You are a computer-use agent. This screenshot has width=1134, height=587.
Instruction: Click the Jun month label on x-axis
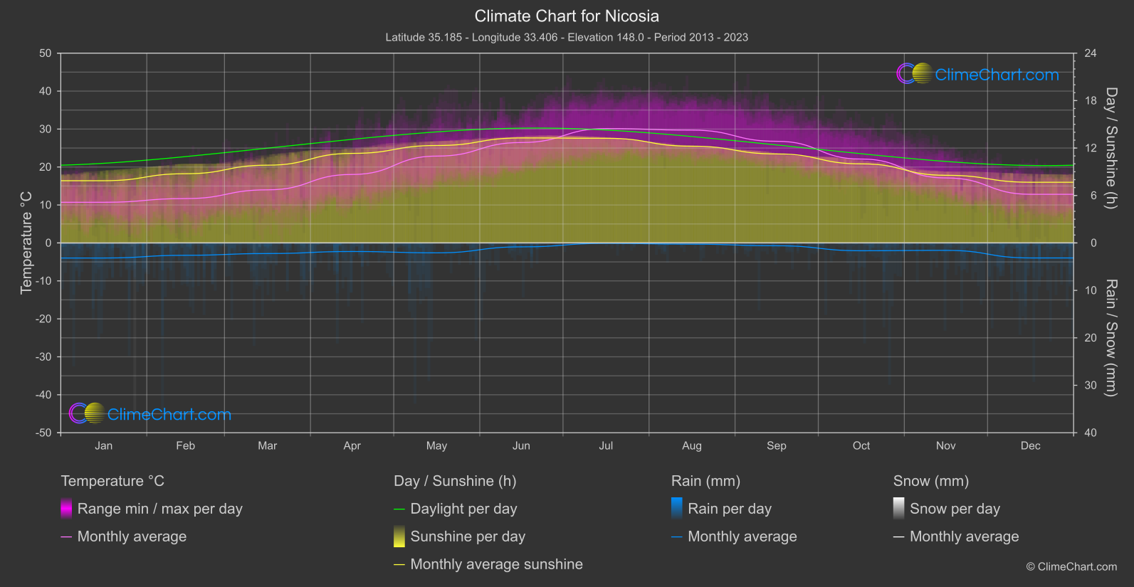click(x=521, y=445)
